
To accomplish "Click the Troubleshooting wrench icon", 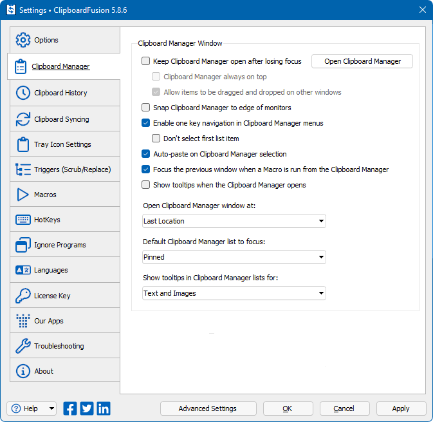I will pos(23,346).
